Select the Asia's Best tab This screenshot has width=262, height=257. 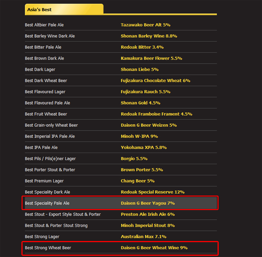(64, 10)
